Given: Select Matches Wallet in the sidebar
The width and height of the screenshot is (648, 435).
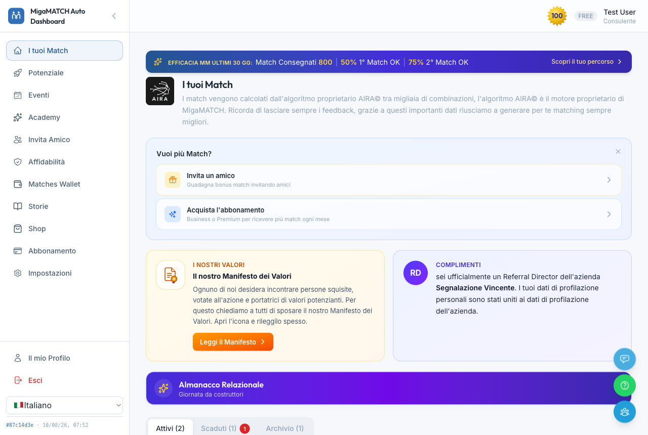Looking at the screenshot, I should pos(64,184).
